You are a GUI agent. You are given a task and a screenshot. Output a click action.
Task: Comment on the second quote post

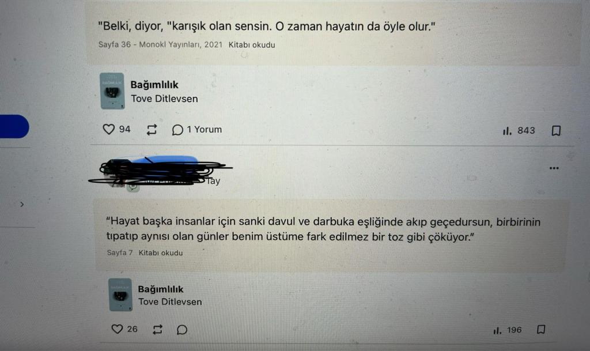(x=182, y=330)
